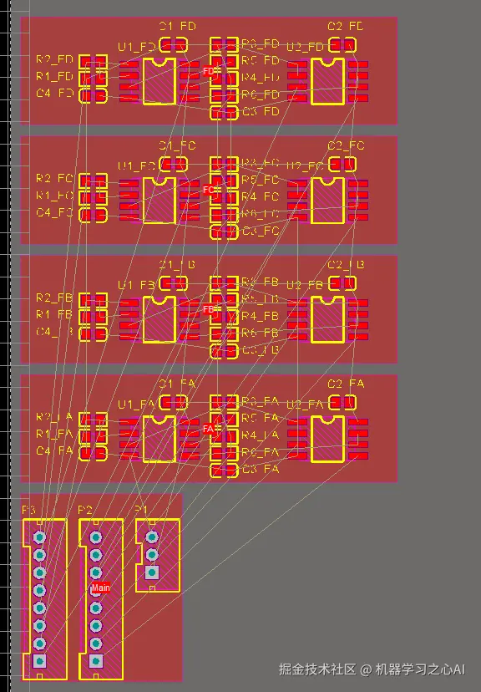Select the red FA room label tag

(209, 429)
